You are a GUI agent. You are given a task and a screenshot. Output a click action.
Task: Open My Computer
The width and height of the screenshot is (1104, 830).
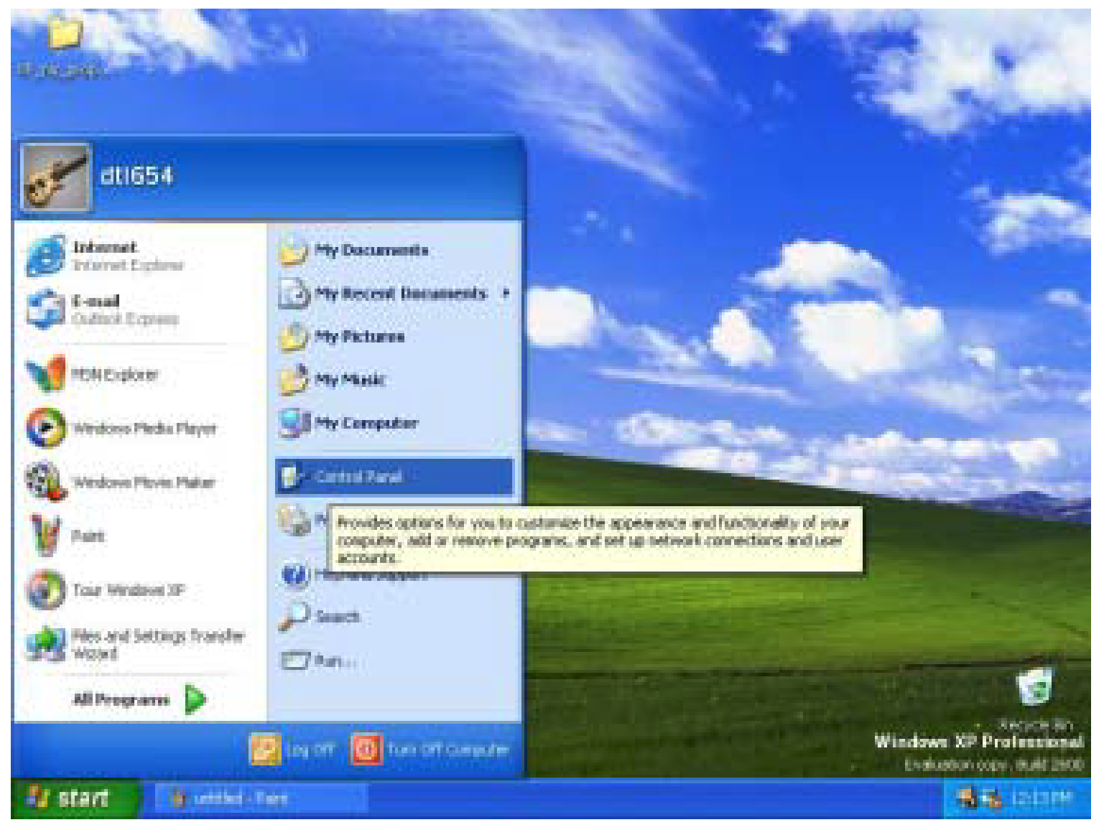click(x=349, y=423)
